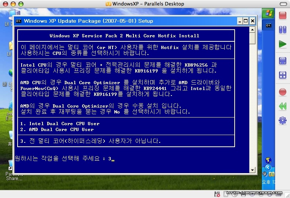
Task: Expand hidden tray icons with the chevron
Action: (x=268, y=168)
